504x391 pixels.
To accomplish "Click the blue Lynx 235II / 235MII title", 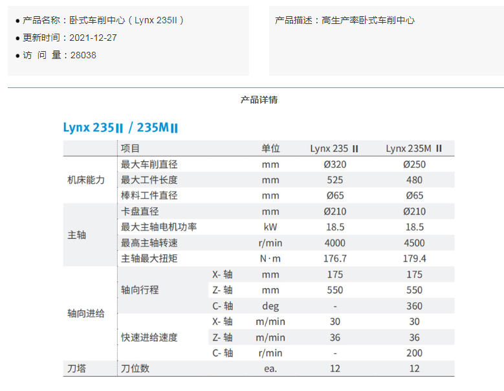I will tap(120, 128).
